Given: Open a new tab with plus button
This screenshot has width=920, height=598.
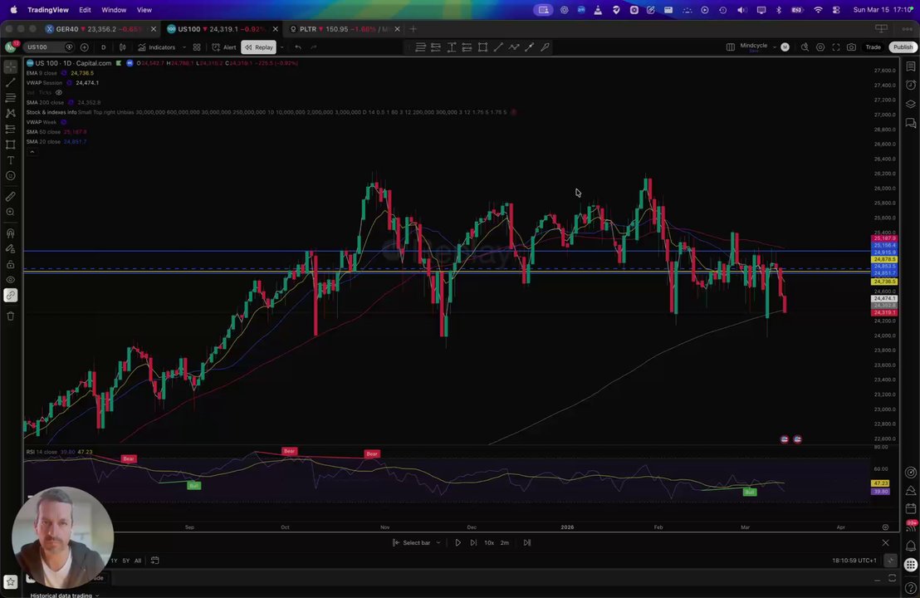Looking at the screenshot, I should point(413,29).
